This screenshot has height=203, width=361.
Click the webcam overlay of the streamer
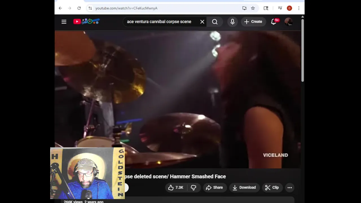pyautogui.click(x=87, y=173)
